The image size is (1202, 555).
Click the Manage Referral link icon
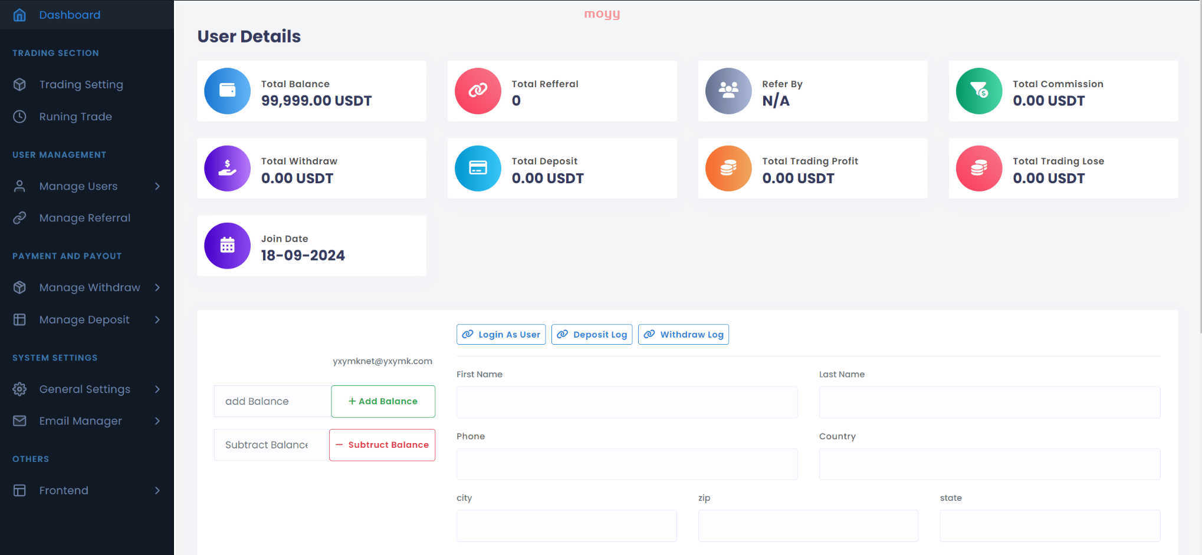(19, 218)
